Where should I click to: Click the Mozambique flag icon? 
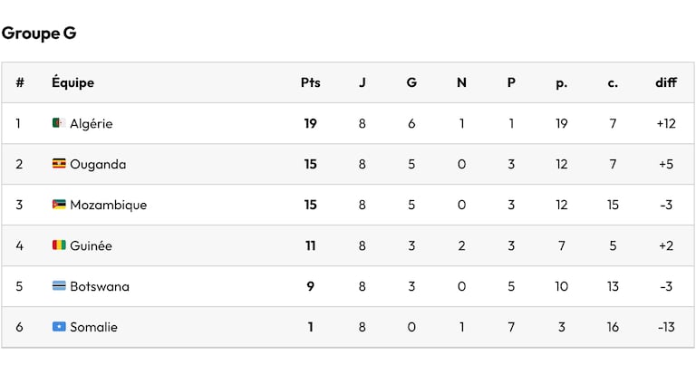pyautogui.click(x=59, y=205)
